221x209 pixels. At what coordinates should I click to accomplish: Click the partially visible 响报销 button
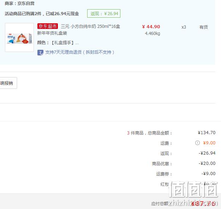tap(8, 83)
